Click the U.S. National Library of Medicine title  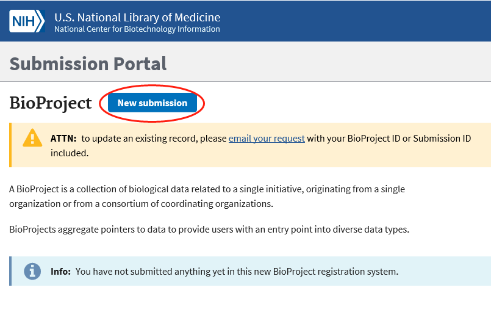pos(137,17)
